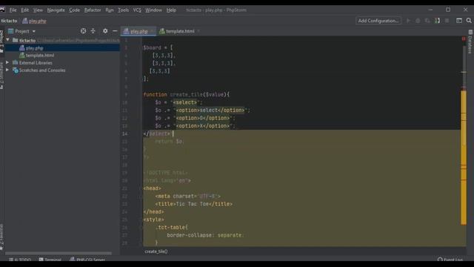The width and height of the screenshot is (474, 267).
Task: Click the Locate/Scroll from Source target icon
Action: click(83, 31)
